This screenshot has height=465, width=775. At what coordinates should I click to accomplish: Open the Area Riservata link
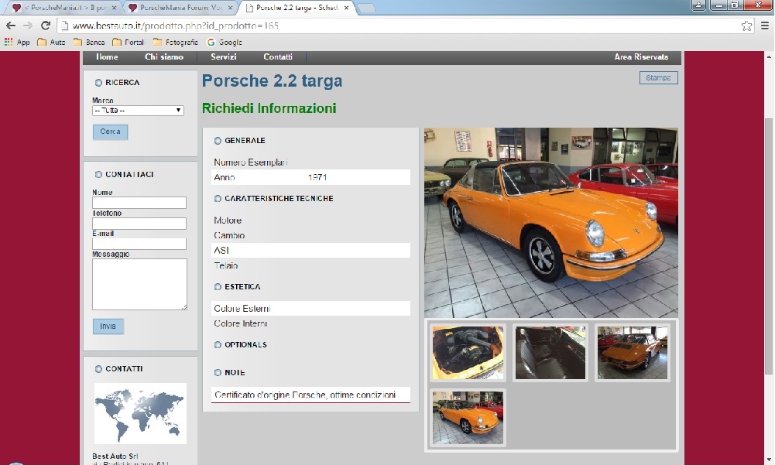click(x=641, y=56)
